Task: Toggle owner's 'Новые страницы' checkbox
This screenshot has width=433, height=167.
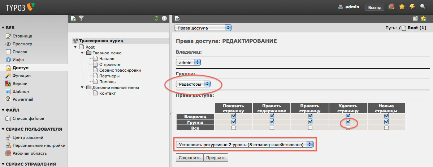Action: pyautogui.click(x=386, y=116)
